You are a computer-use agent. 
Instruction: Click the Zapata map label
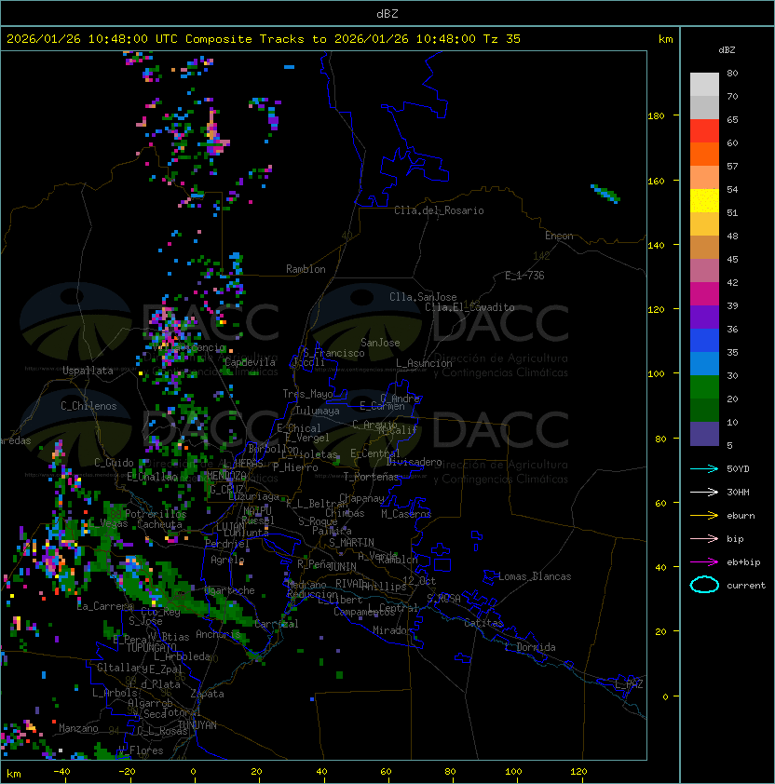(x=207, y=694)
